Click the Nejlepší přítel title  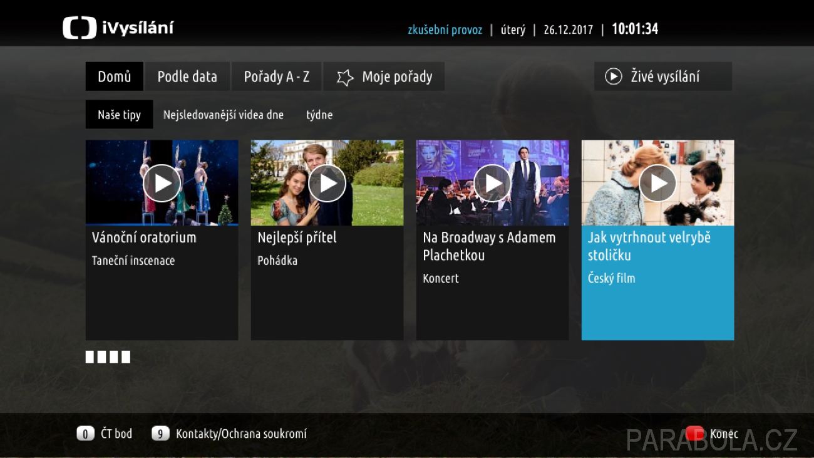click(297, 237)
